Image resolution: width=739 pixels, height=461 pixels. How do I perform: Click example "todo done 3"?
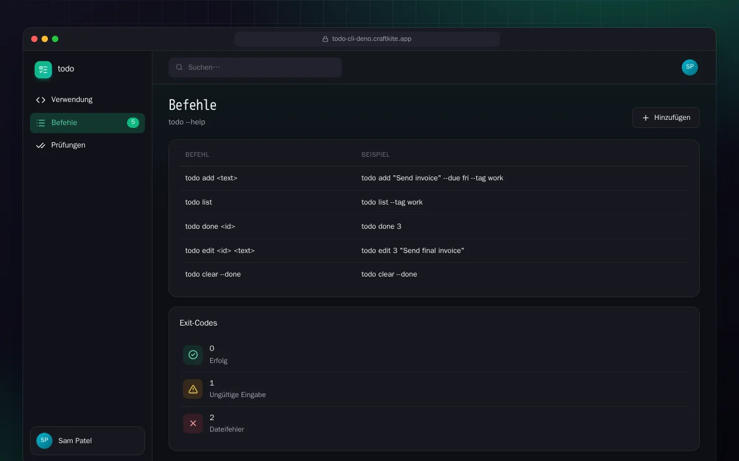pyautogui.click(x=382, y=226)
